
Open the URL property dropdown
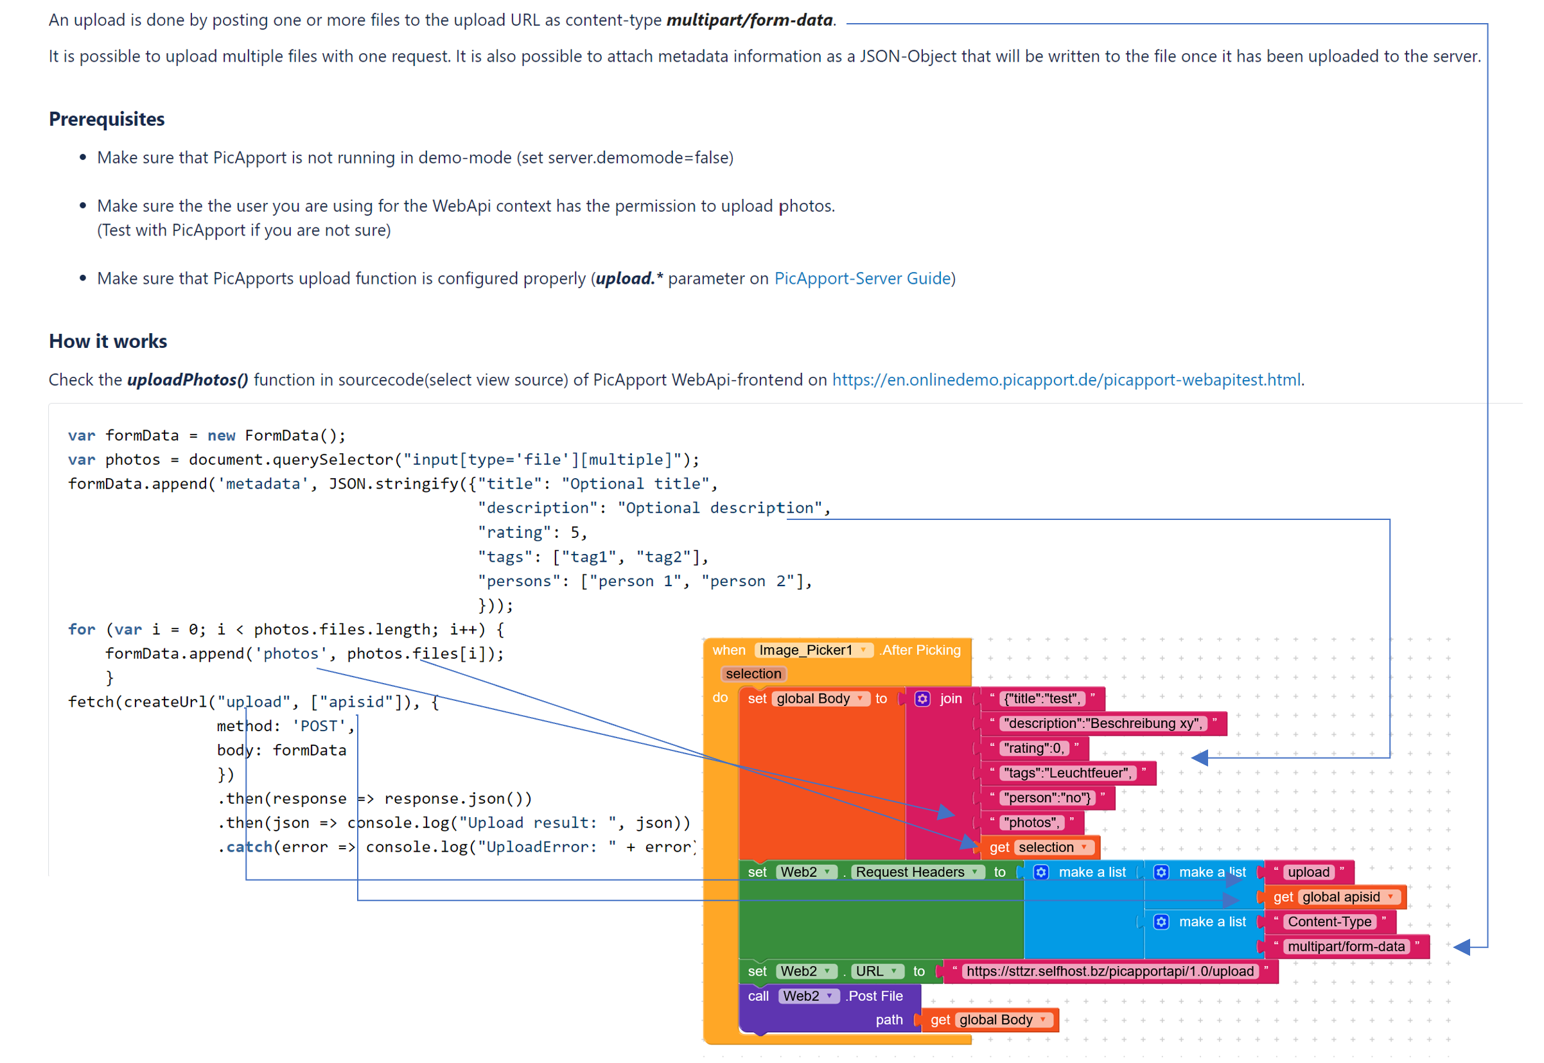(893, 971)
